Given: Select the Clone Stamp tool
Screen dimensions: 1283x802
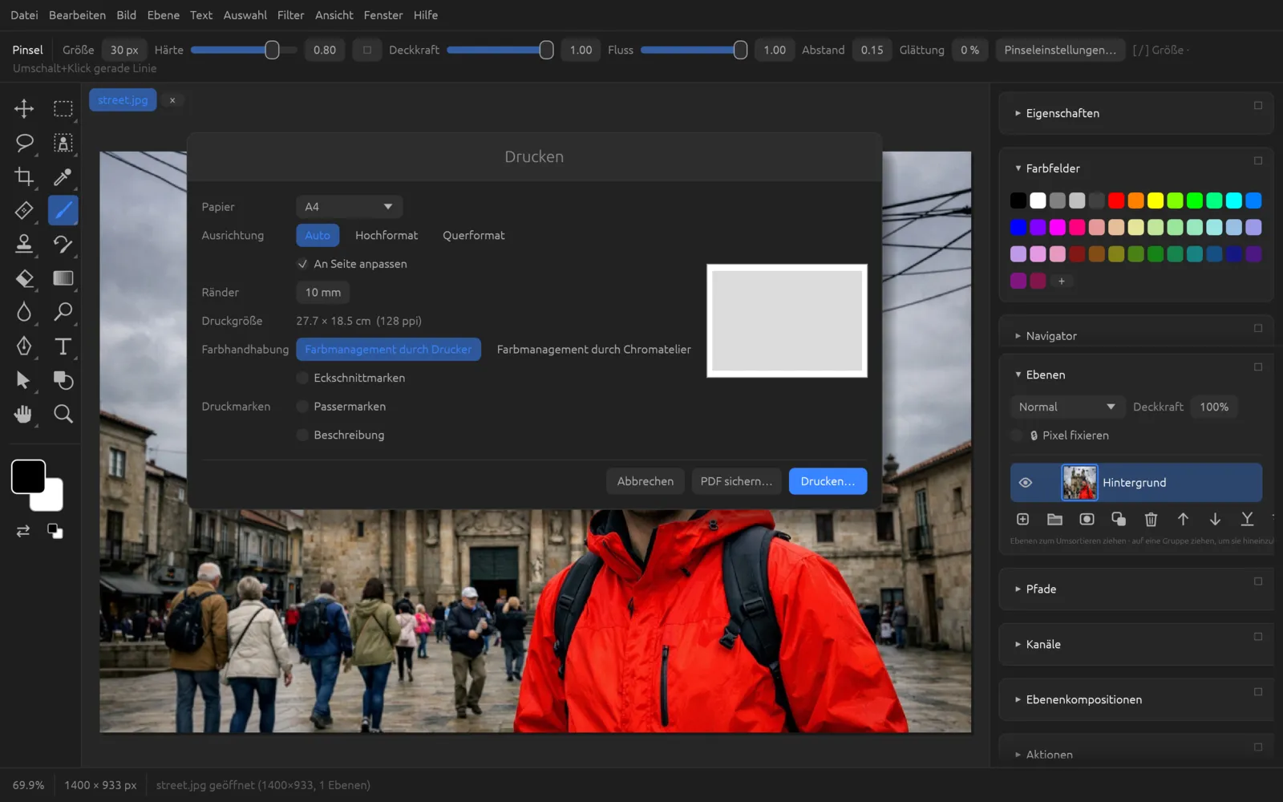Looking at the screenshot, I should (24, 244).
